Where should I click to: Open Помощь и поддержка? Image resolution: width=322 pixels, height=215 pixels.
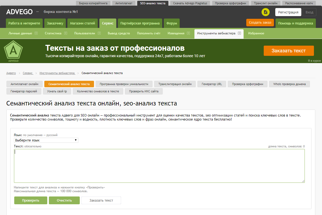[296, 23]
